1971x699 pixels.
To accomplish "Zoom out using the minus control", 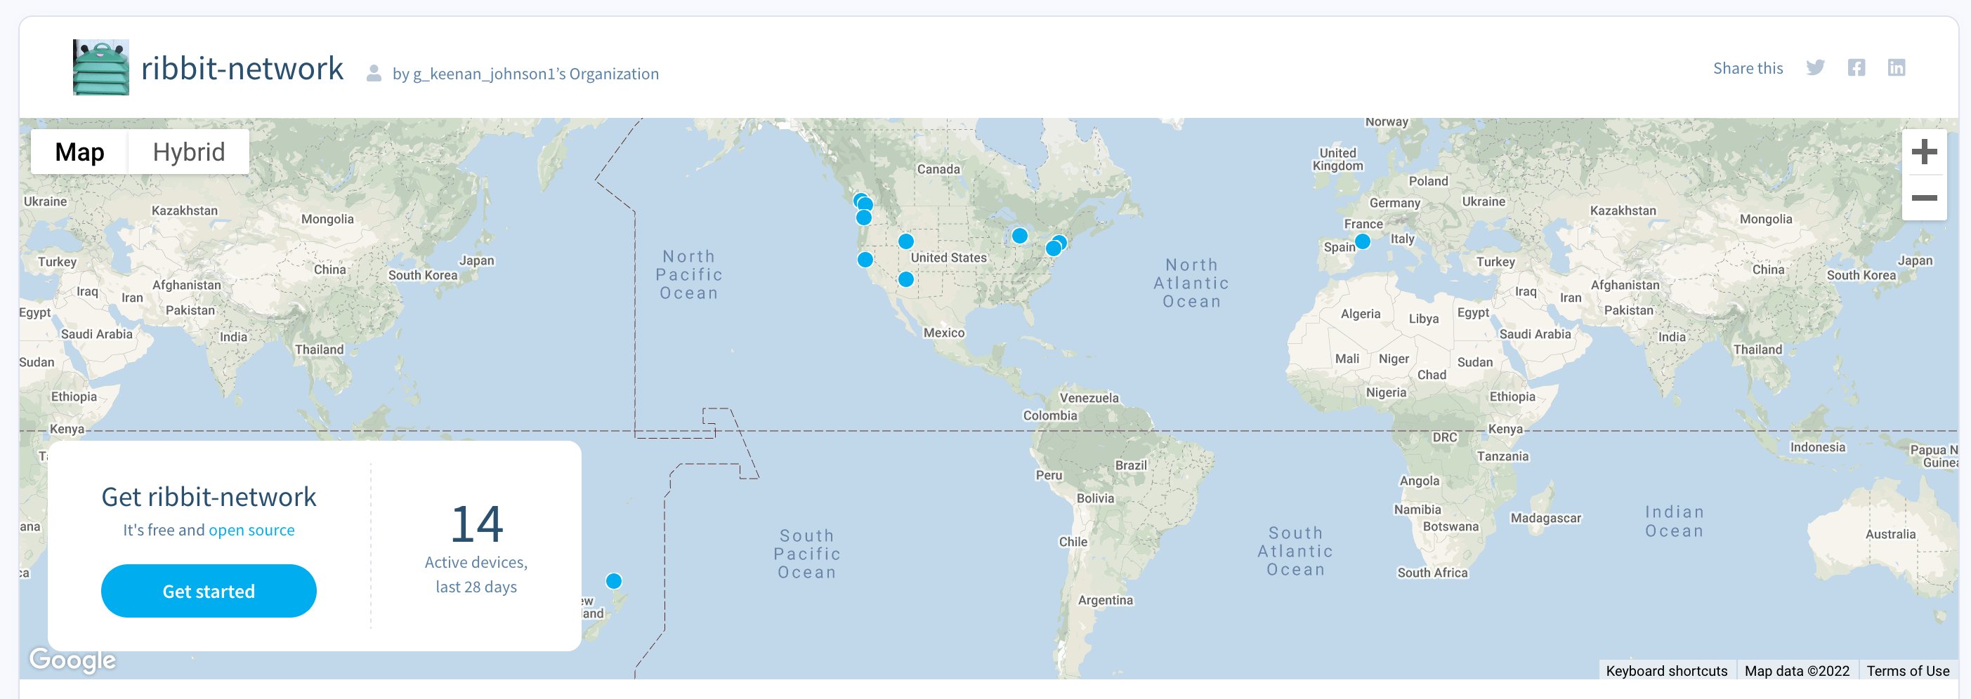I will (x=1923, y=197).
